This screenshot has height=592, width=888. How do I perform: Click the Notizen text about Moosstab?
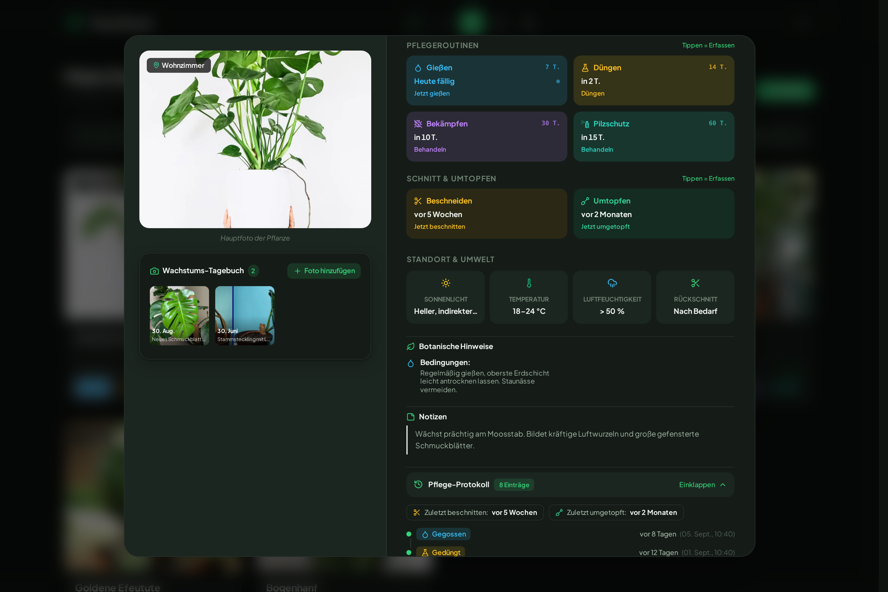tap(557, 440)
